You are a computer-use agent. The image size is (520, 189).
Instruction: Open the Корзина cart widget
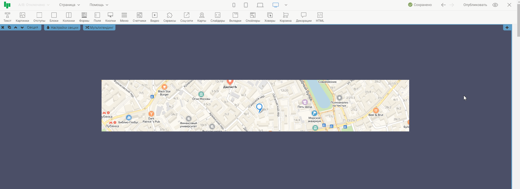click(285, 17)
